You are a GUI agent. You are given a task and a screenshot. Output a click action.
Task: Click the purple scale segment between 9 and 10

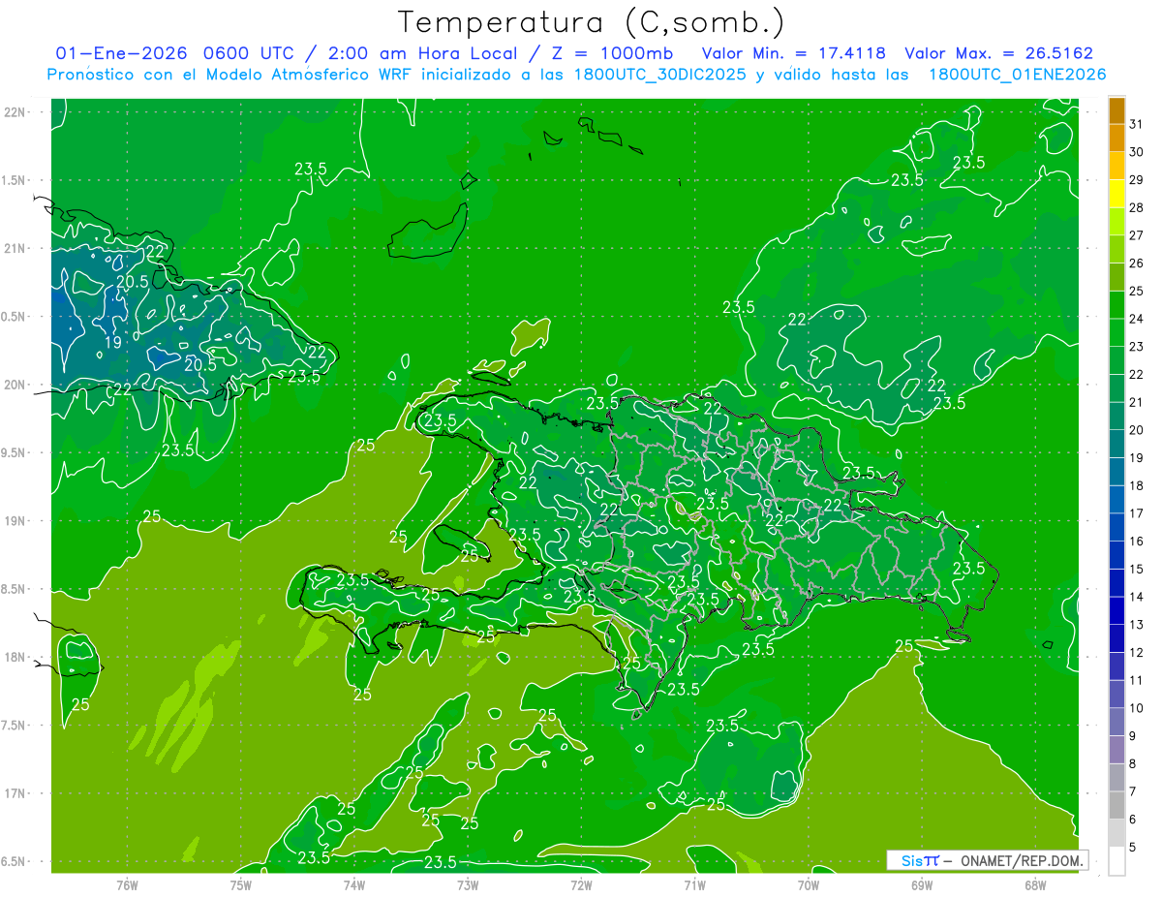tap(1116, 723)
